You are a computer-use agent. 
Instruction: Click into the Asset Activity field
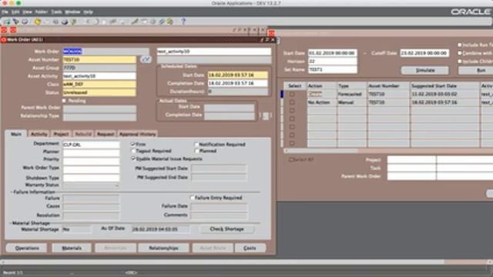(99, 76)
